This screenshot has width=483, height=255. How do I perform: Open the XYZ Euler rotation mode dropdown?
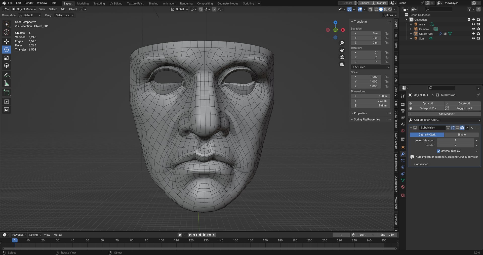click(371, 67)
